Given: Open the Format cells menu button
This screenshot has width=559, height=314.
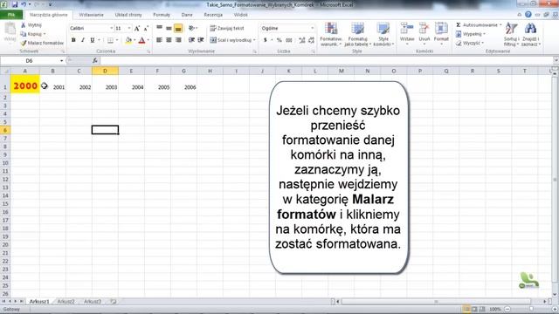Looking at the screenshot, I should tap(441, 33).
